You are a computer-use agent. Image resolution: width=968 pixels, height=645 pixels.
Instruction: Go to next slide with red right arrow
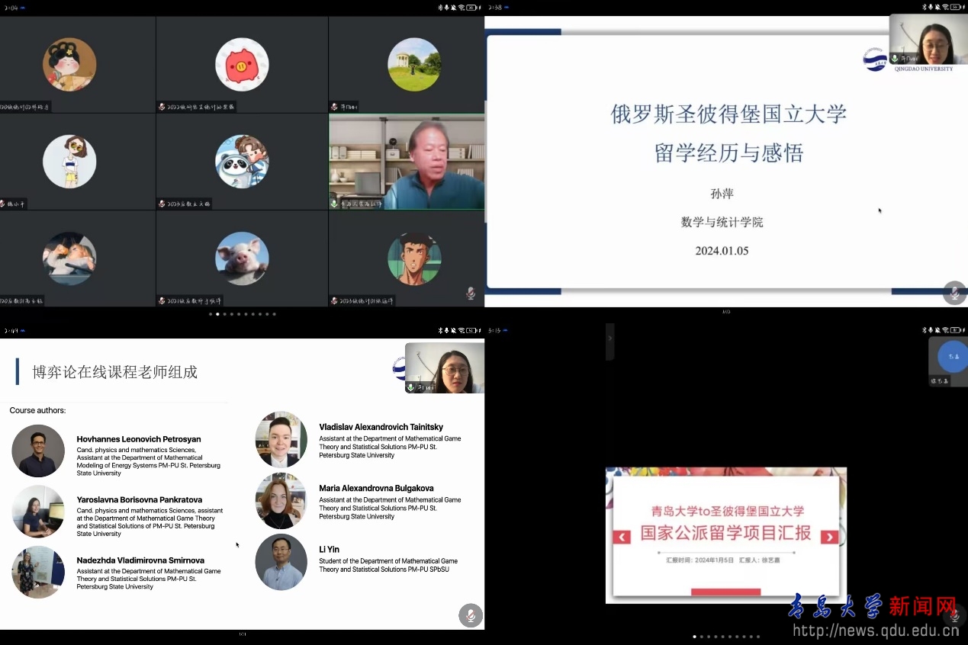(828, 537)
